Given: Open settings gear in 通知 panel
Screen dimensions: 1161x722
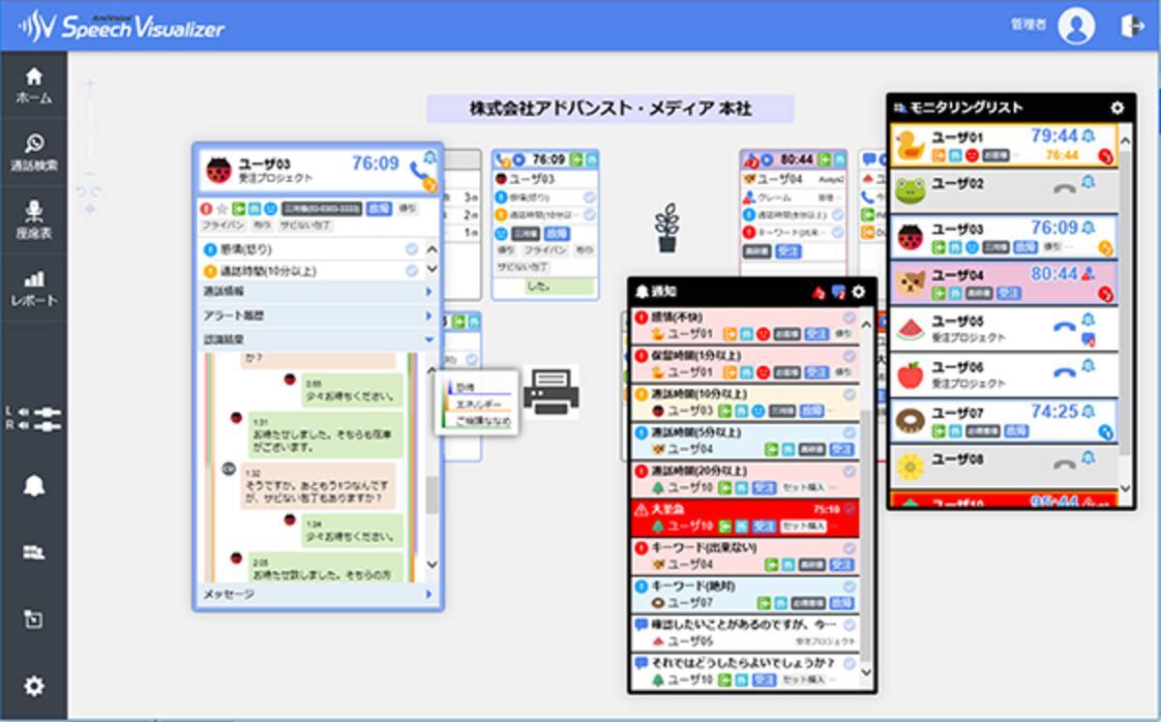Looking at the screenshot, I should click(x=858, y=291).
